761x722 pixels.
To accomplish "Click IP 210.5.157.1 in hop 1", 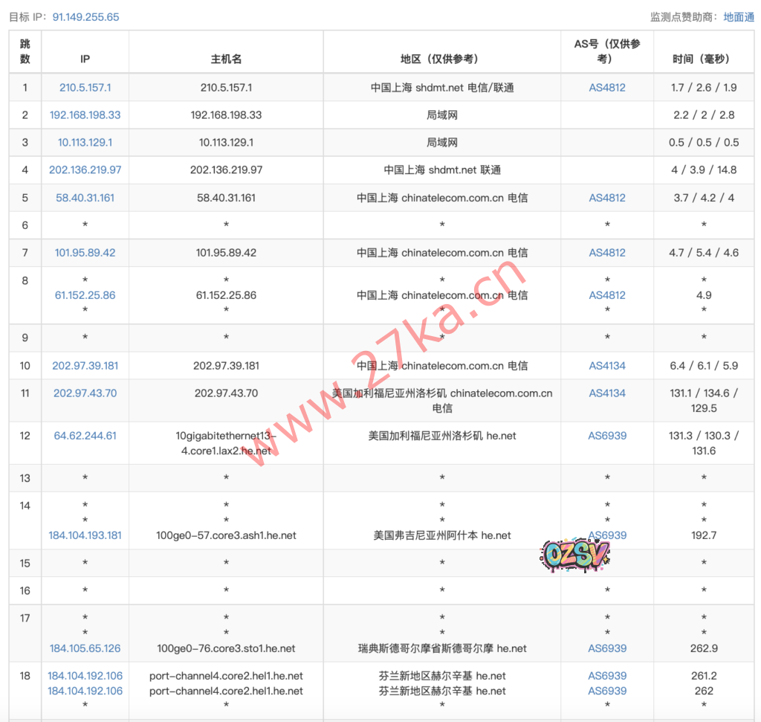I will pos(85,87).
